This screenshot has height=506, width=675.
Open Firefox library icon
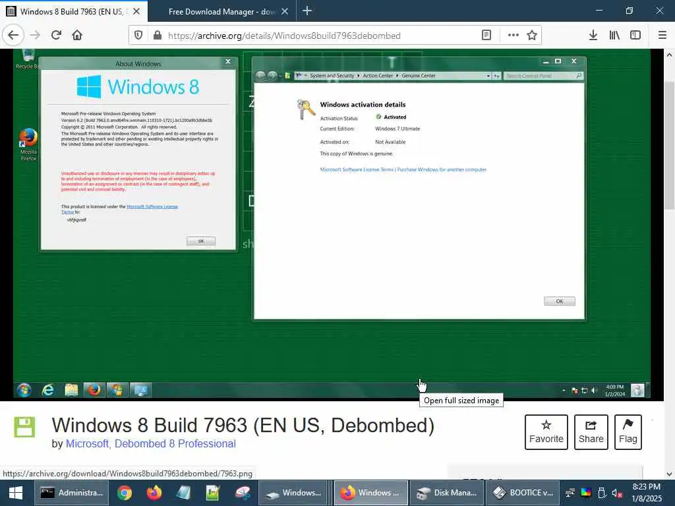pyautogui.click(x=614, y=36)
